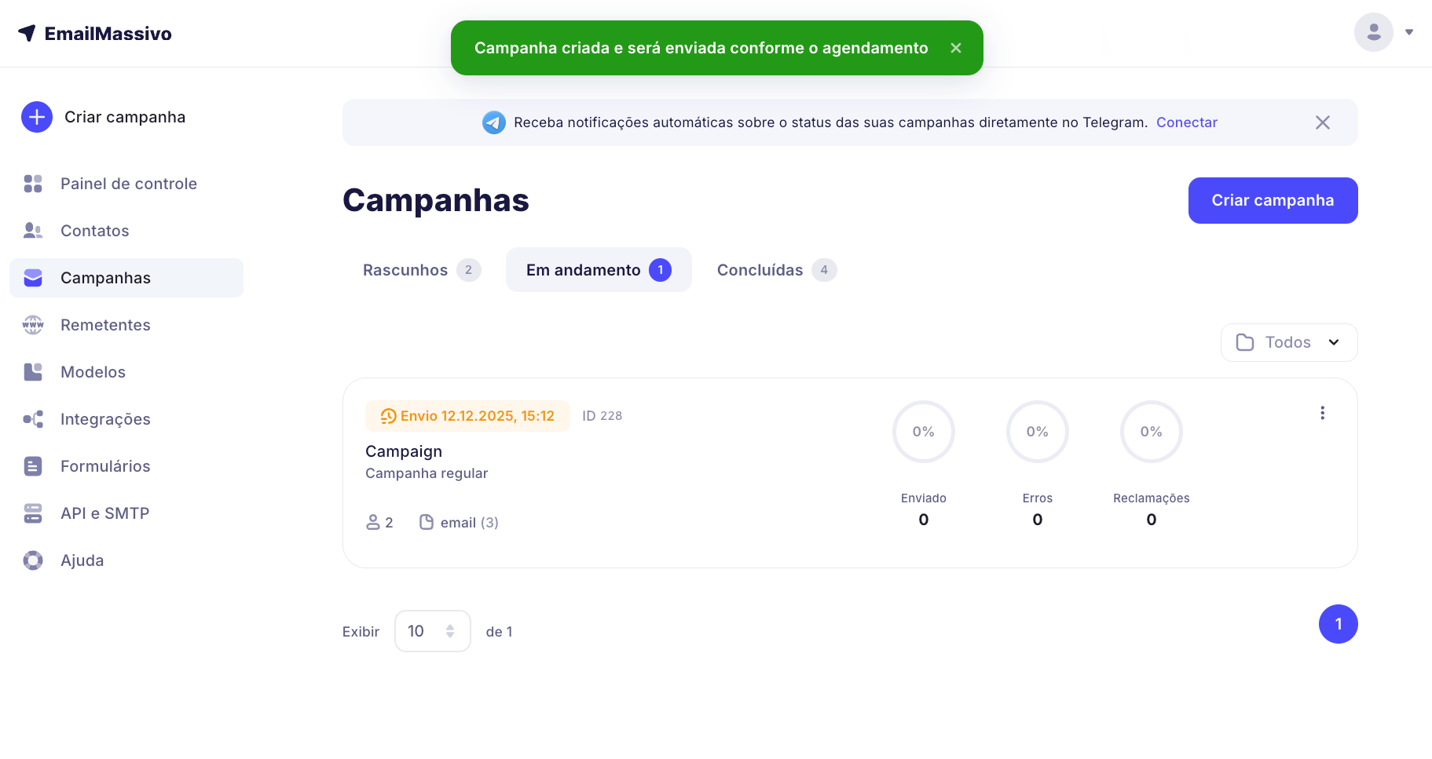Dismiss the green success notification
Screen dimensions: 1432x759
[956, 48]
